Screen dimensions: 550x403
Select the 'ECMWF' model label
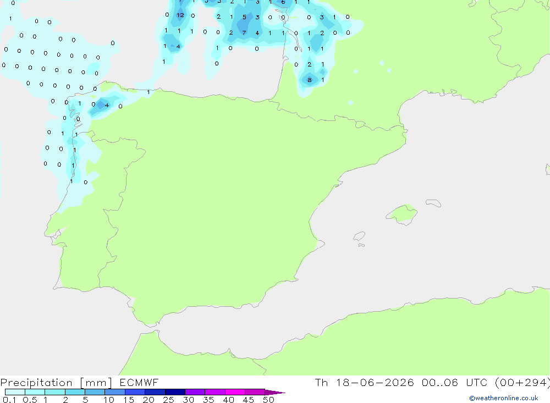tap(139, 382)
